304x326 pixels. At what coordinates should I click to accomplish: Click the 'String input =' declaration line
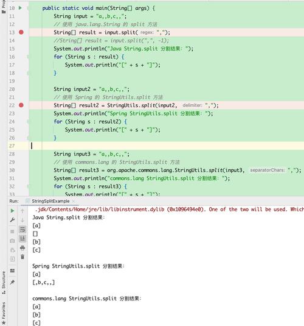click(90, 16)
